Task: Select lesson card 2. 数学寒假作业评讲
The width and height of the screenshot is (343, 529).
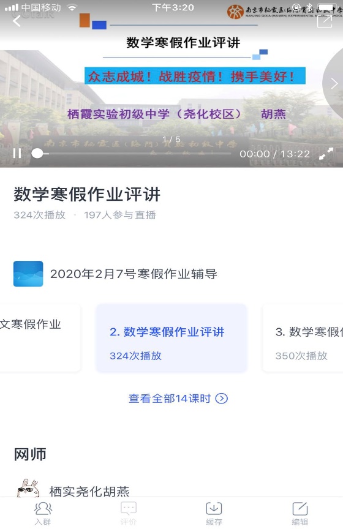Action: [171, 338]
